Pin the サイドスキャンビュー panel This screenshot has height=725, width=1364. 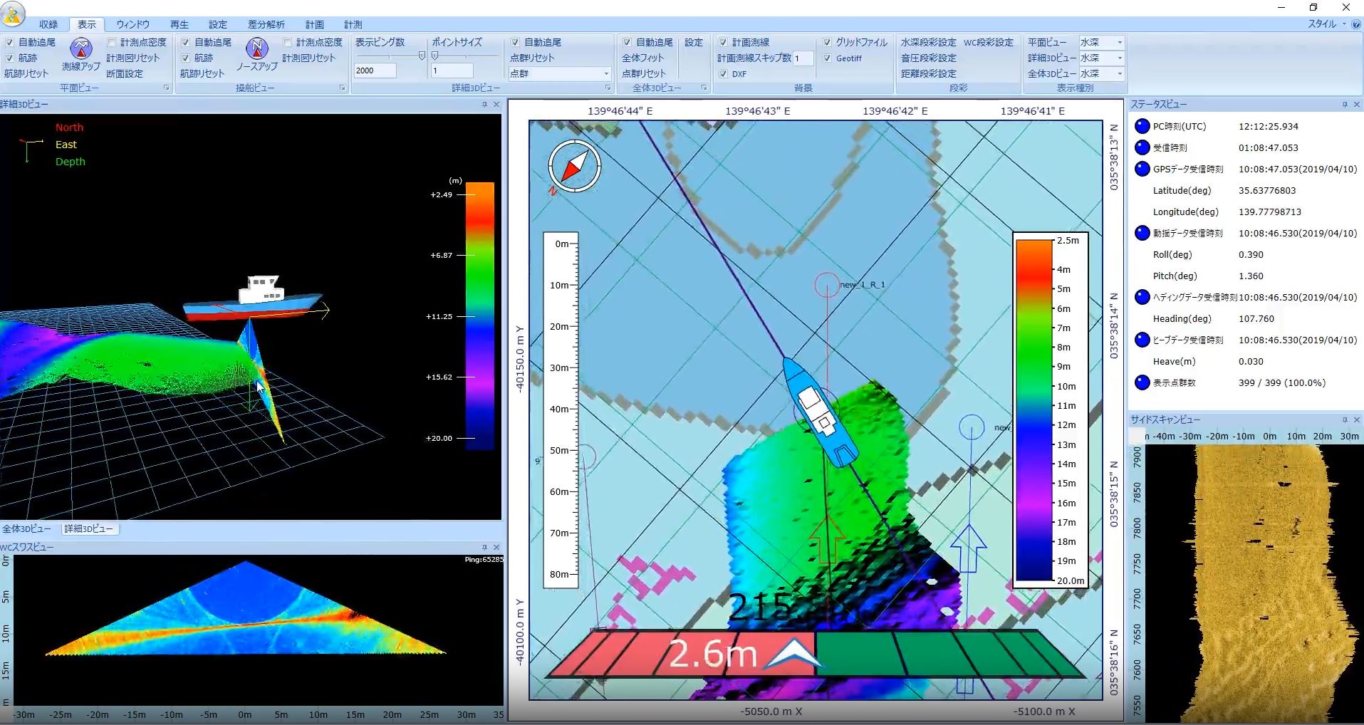tap(1345, 420)
